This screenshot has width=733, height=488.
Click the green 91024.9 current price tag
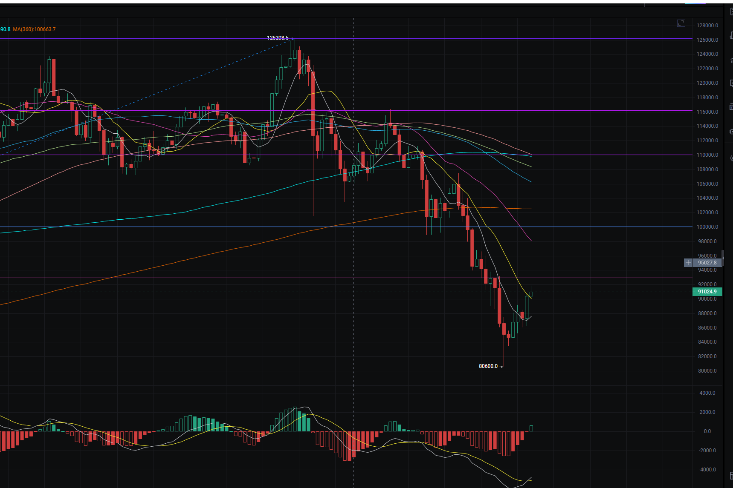click(707, 292)
